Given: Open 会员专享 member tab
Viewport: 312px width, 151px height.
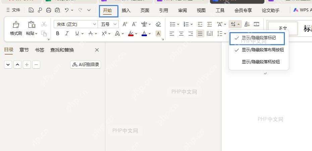Looking at the screenshot, I should 243,10.
